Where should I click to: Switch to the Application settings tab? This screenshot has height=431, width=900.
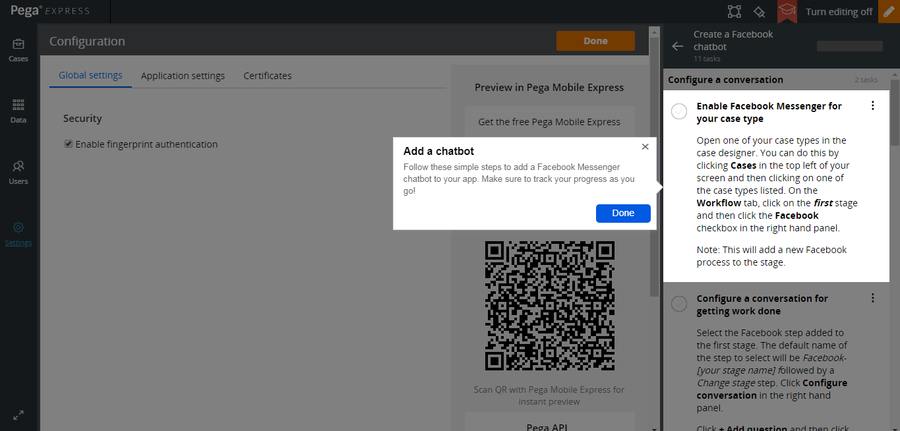pos(183,75)
